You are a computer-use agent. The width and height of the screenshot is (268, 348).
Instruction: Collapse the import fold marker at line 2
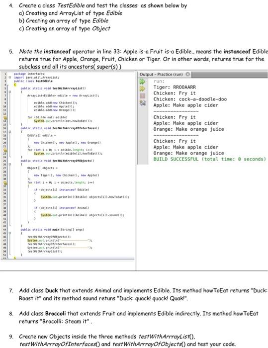coord(10,78)
